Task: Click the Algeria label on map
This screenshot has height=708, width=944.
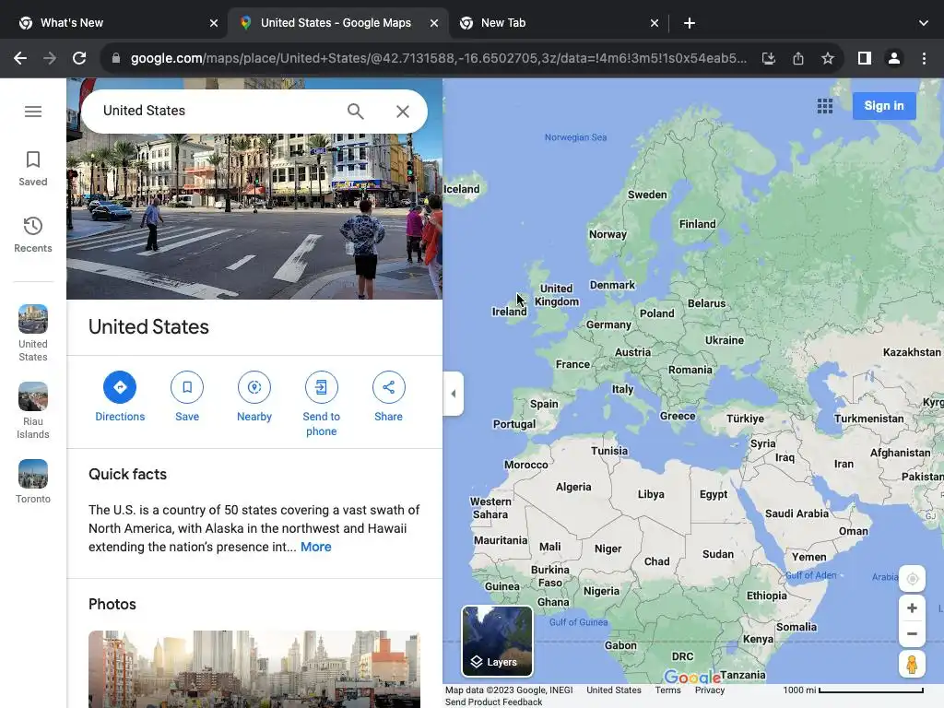Action: [x=573, y=487]
